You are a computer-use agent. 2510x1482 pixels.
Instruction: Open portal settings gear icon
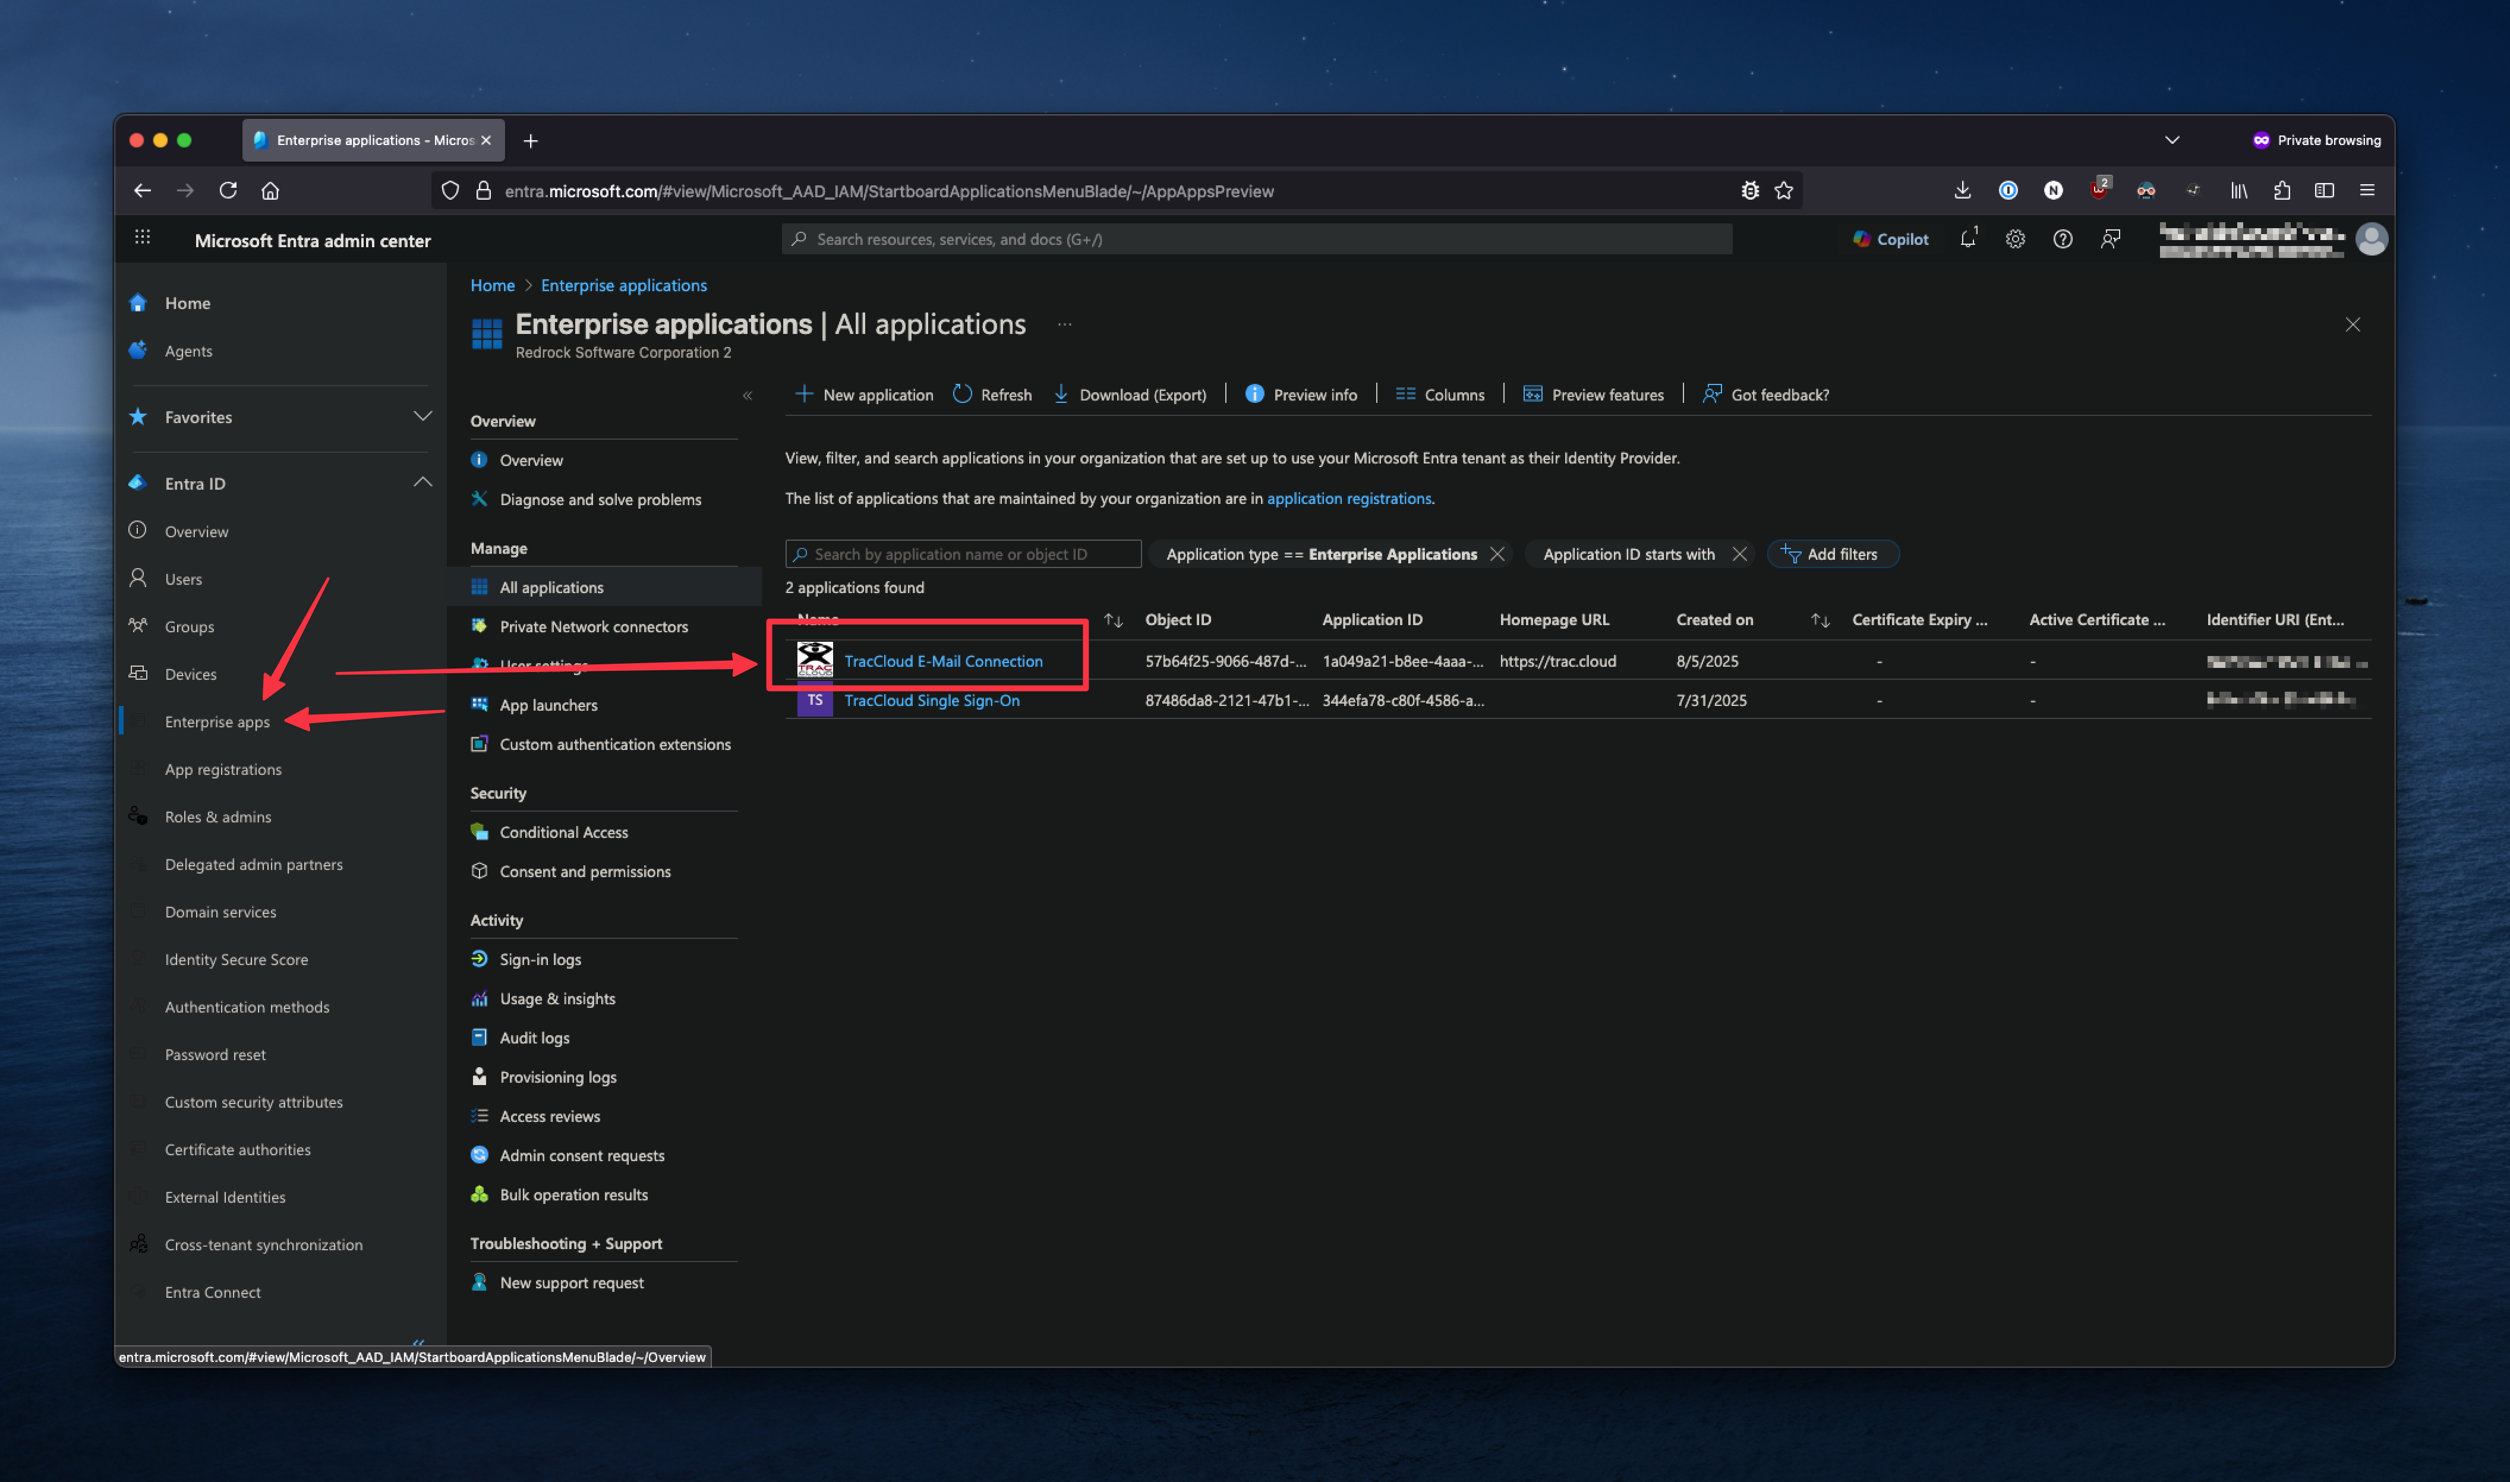(x=2015, y=239)
